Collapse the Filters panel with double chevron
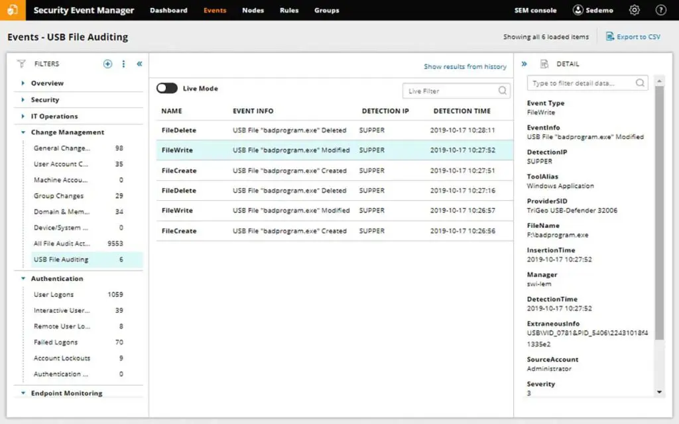679x424 pixels. coord(138,64)
